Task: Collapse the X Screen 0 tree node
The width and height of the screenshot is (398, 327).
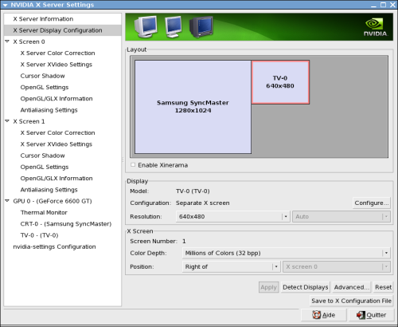Action: click(x=7, y=41)
